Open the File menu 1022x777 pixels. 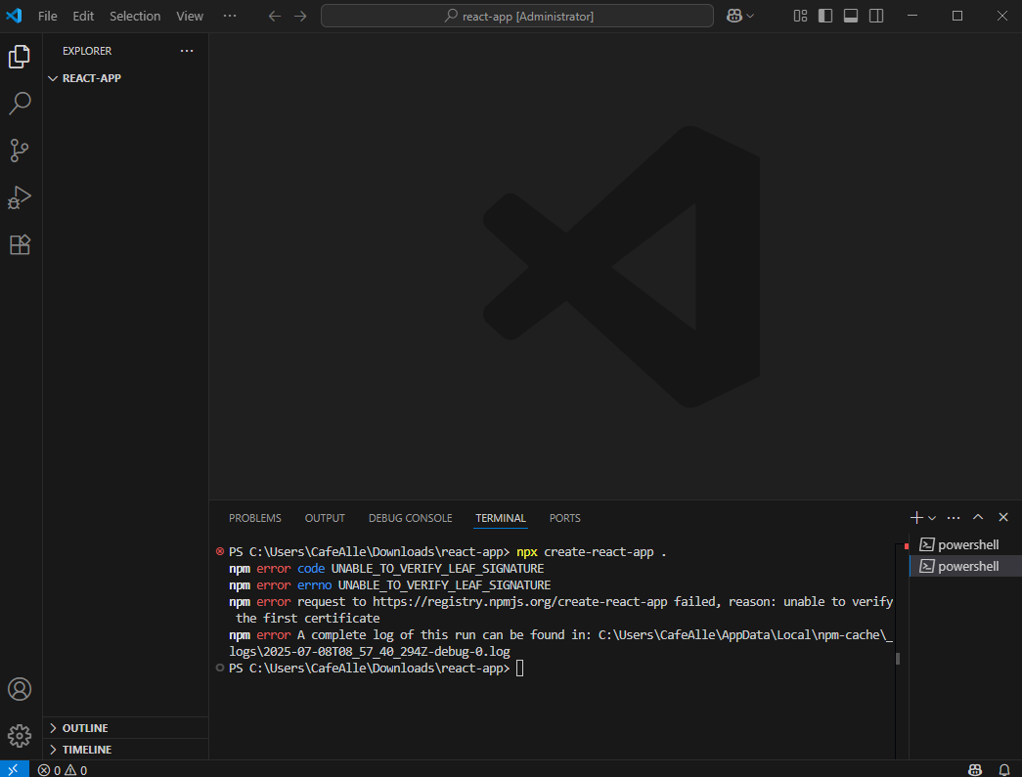coord(48,17)
